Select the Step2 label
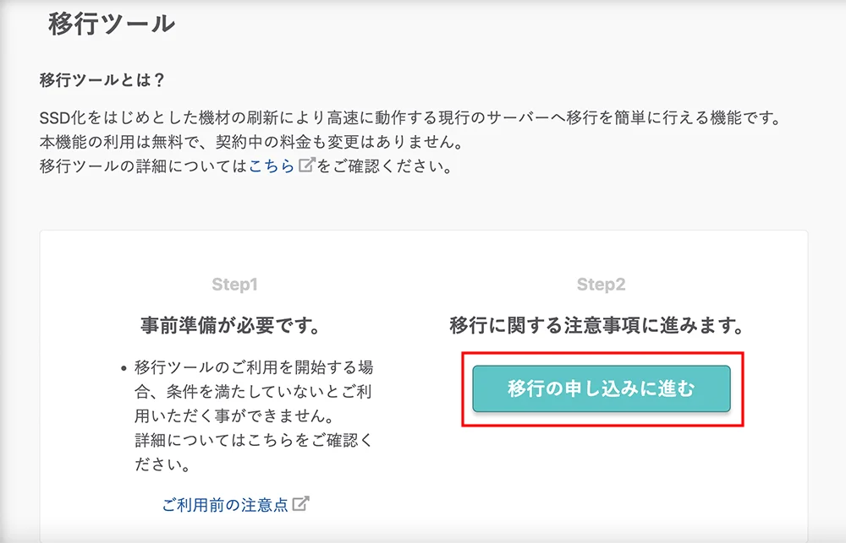Viewport: 846px width, 543px height. 602,285
